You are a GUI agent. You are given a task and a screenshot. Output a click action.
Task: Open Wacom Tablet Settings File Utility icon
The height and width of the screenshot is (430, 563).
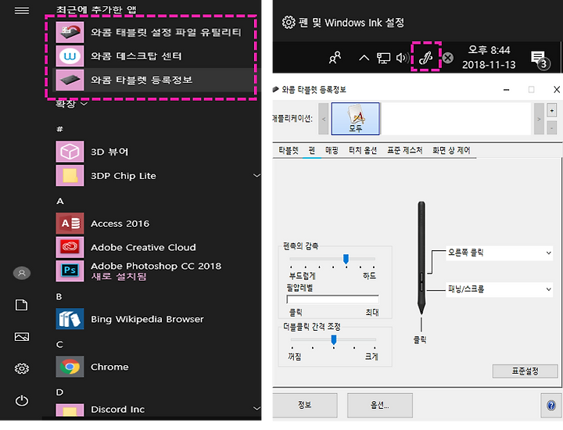click(70, 32)
